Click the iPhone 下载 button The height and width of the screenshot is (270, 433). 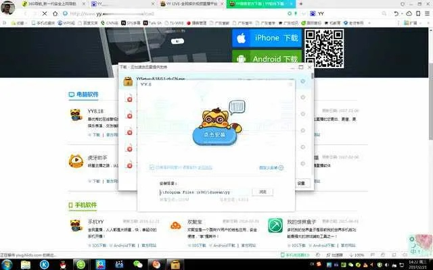coord(267,38)
